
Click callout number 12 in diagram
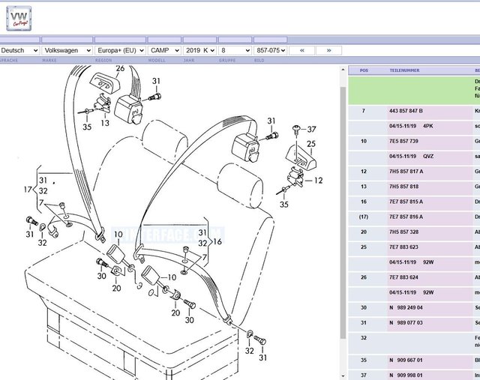click(318, 180)
